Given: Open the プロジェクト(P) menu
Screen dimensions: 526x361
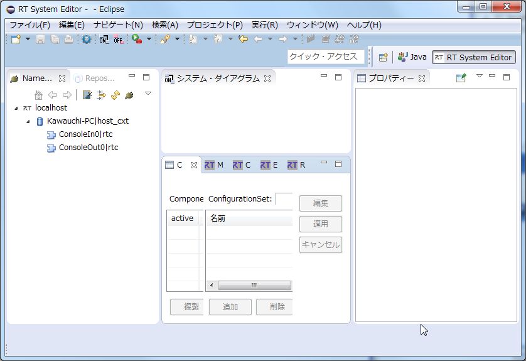Looking at the screenshot, I should click(x=215, y=25).
